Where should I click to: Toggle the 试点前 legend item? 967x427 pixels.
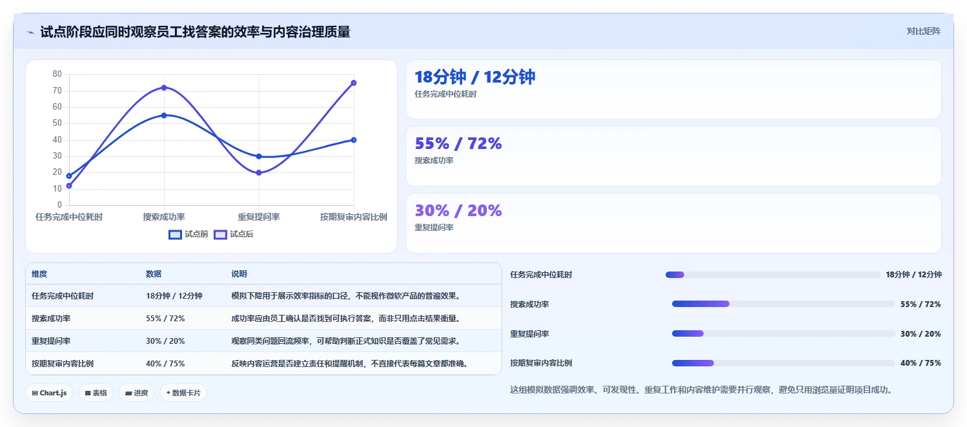coord(188,234)
